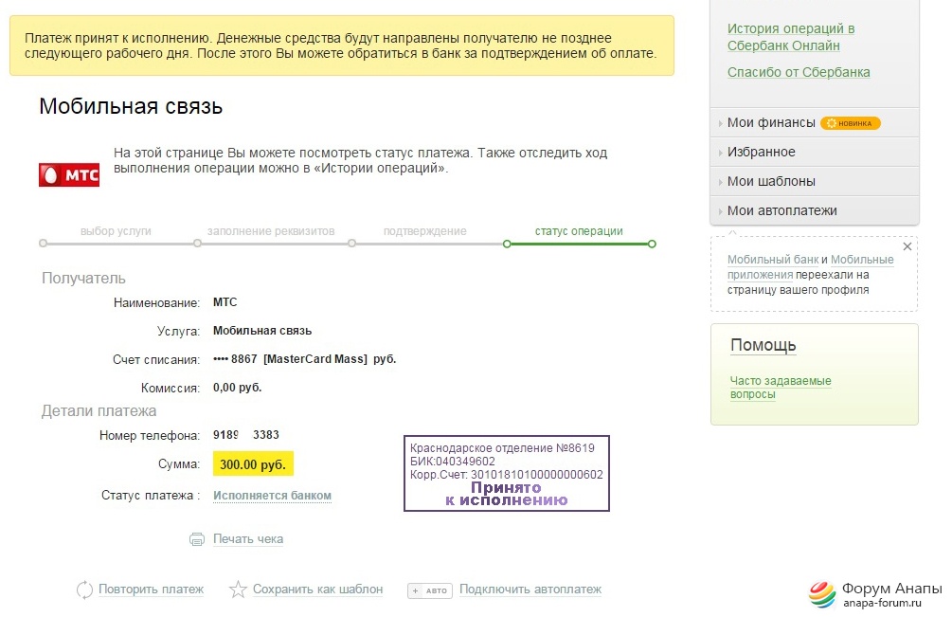Expand the Избранное section

tap(761, 152)
